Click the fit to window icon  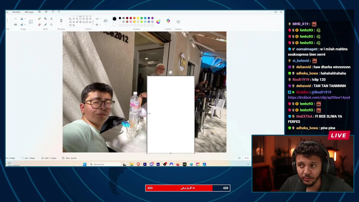pyautogui.click(x=239, y=158)
